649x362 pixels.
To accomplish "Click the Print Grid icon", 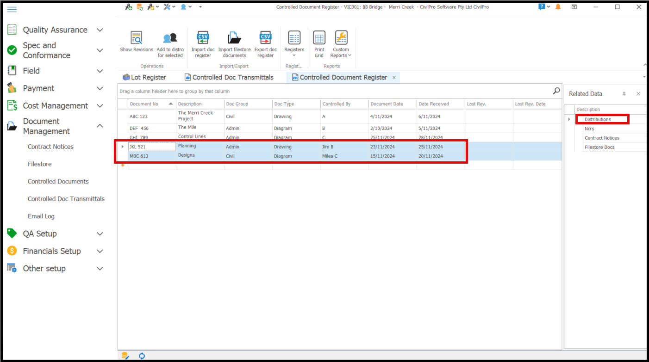I will (x=319, y=38).
